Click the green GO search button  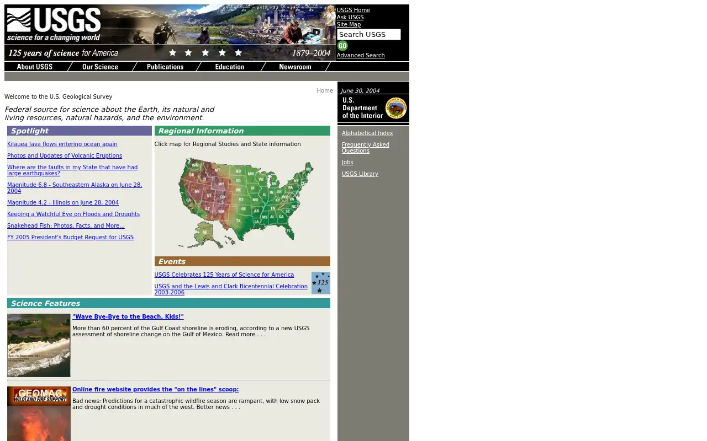point(342,46)
